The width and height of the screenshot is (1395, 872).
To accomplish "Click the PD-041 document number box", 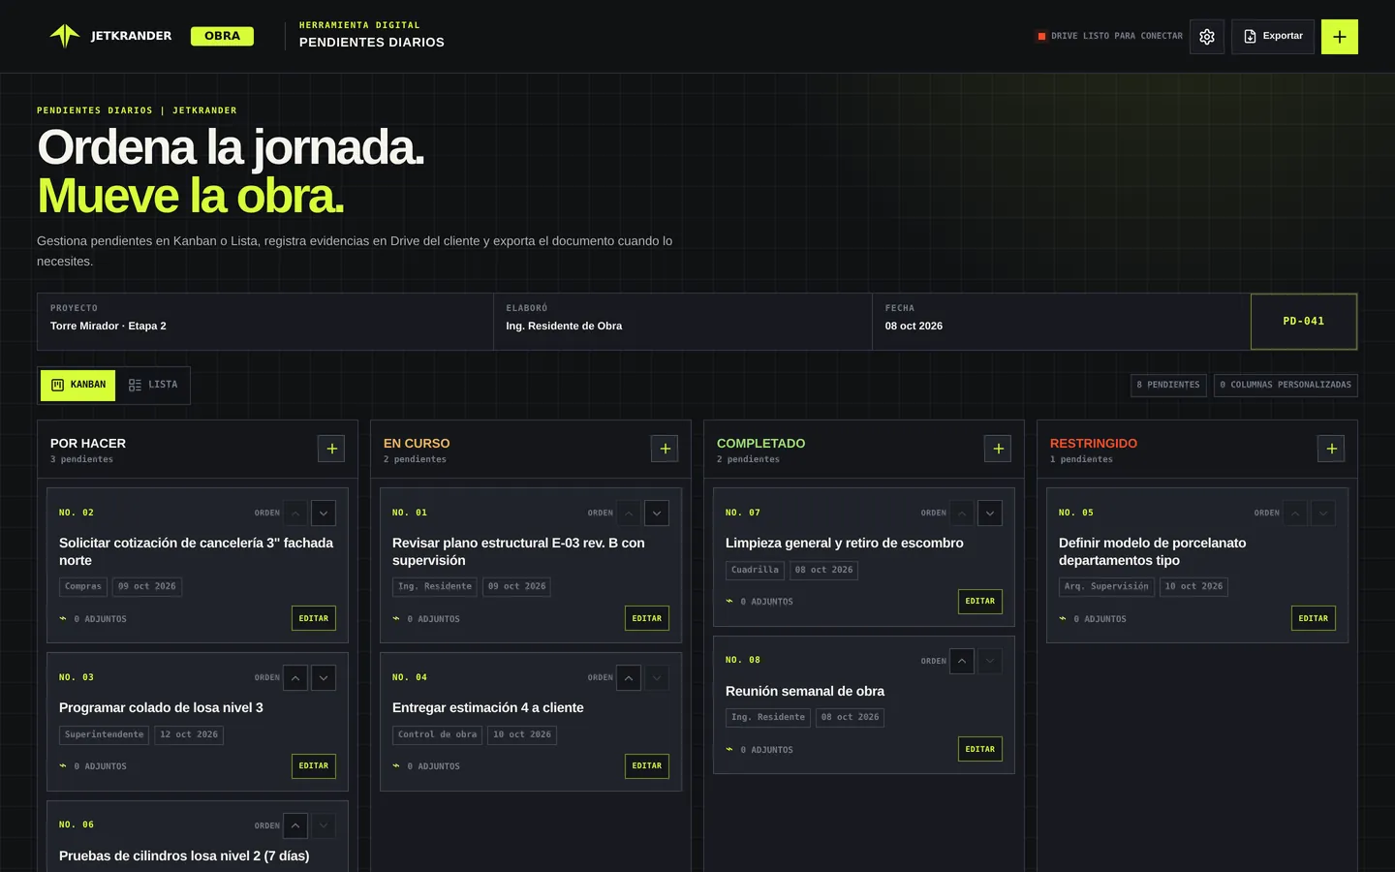I will (x=1304, y=322).
